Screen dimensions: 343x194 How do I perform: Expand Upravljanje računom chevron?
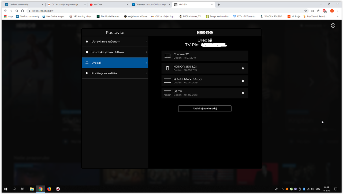146,41
